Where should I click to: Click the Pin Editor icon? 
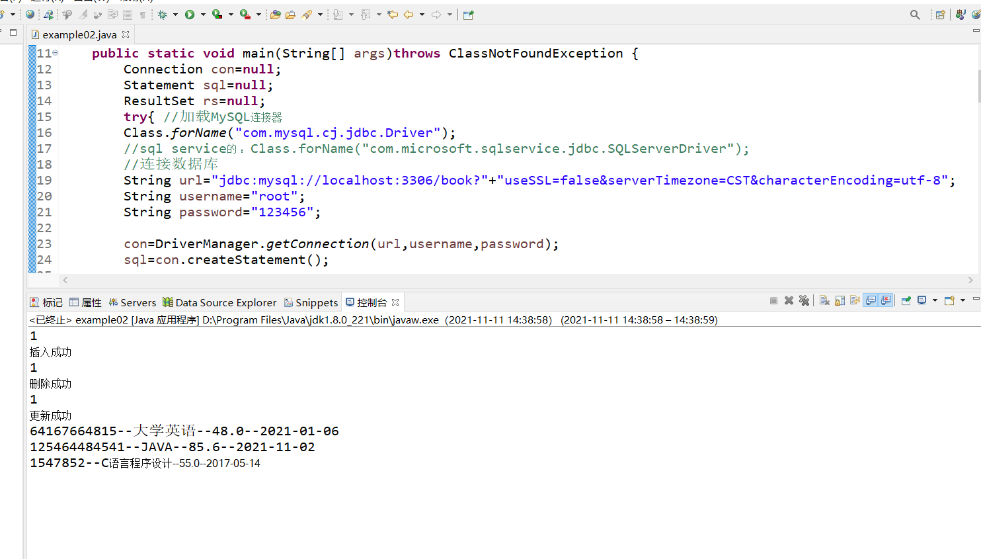469,15
